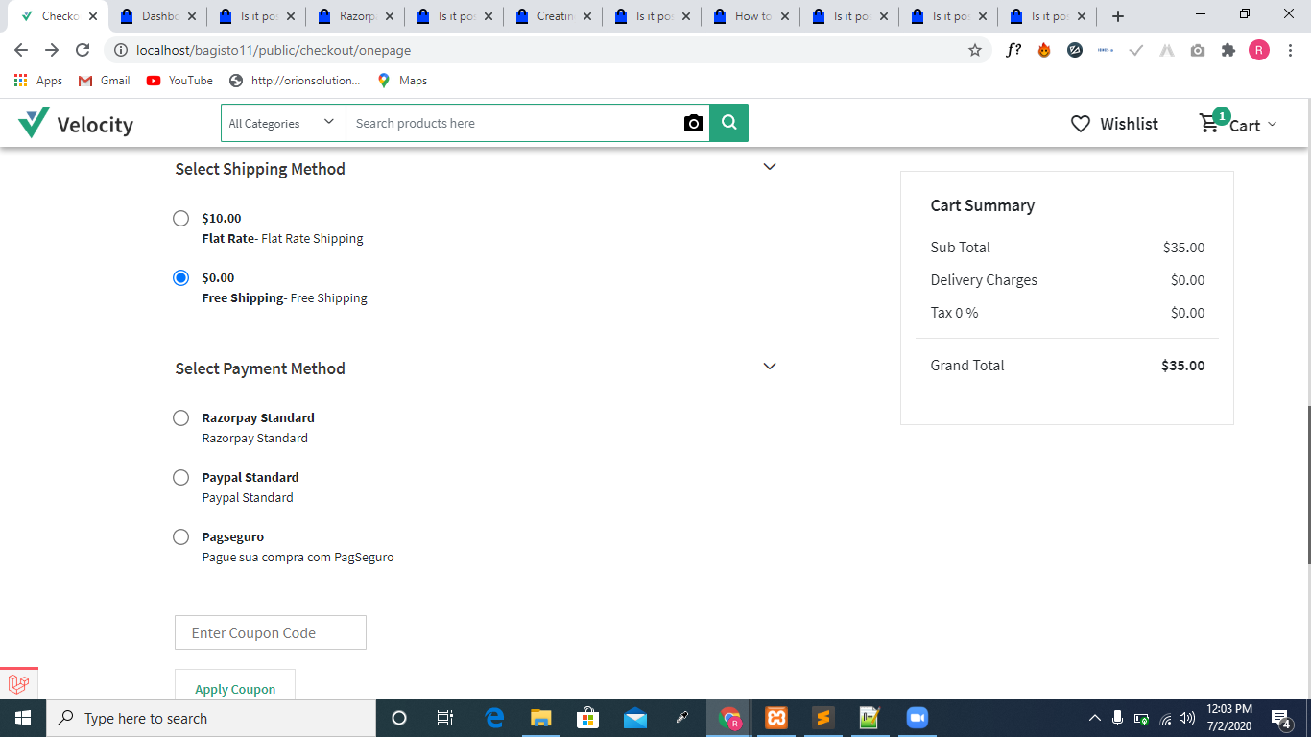Click the Enter Coupon Code field
Viewport: 1311px width, 737px height.
coord(271,632)
